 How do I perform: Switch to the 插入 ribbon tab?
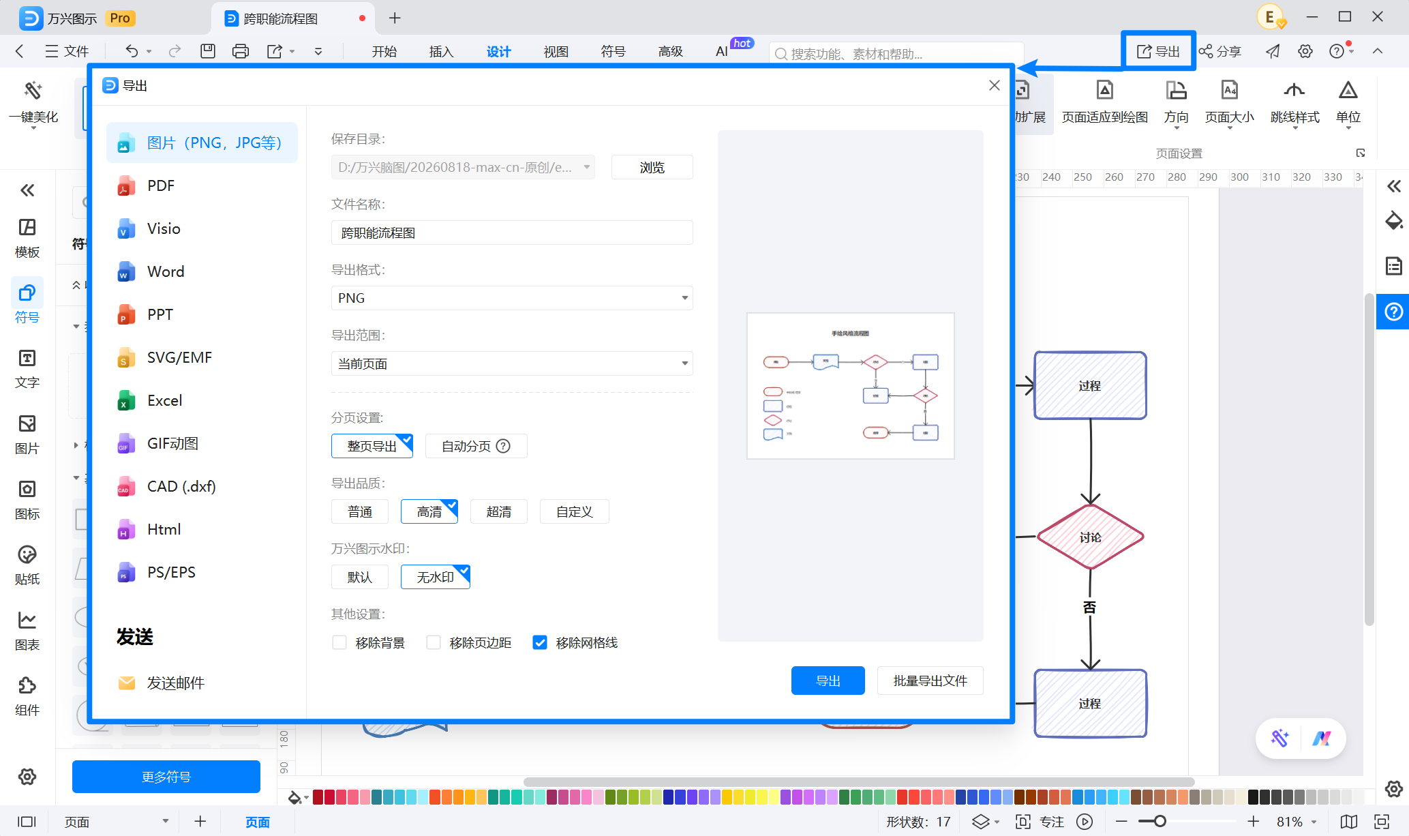[x=441, y=52]
